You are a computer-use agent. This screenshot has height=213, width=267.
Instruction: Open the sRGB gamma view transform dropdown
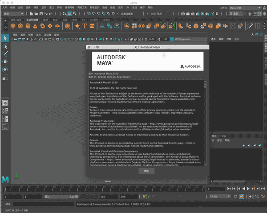[x=190, y=39]
